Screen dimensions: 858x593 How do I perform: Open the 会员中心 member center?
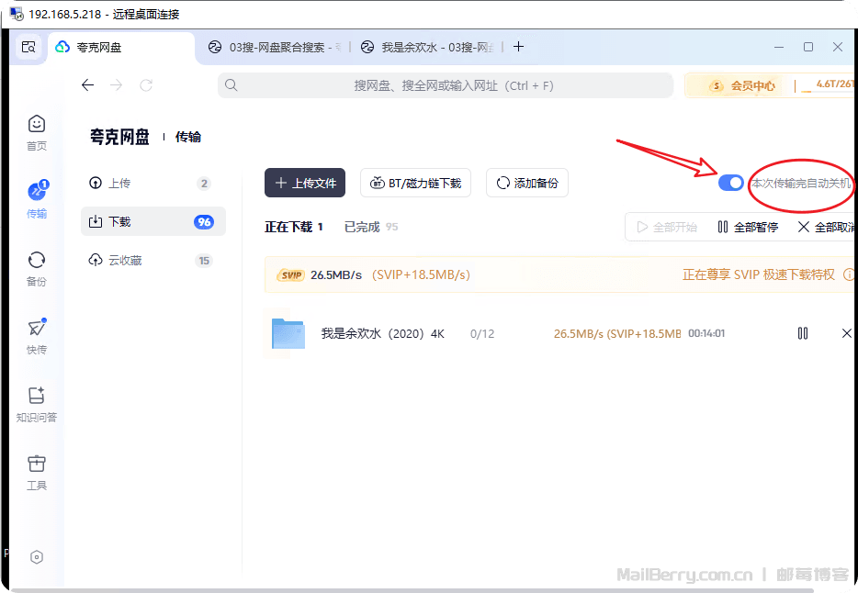pyautogui.click(x=742, y=85)
